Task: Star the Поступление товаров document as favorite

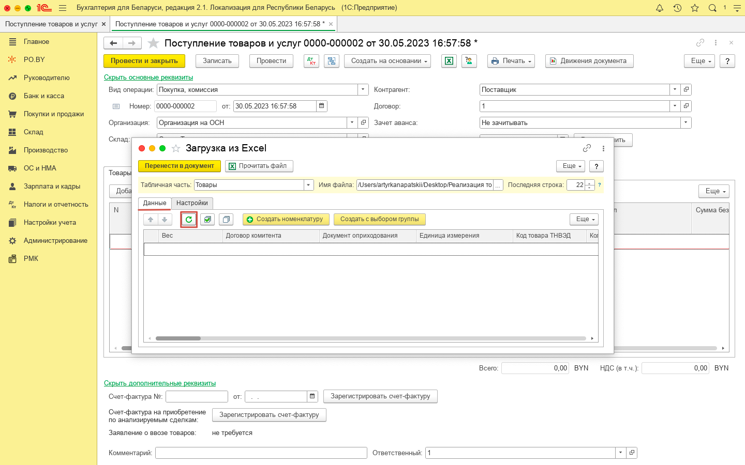Action: click(x=153, y=43)
